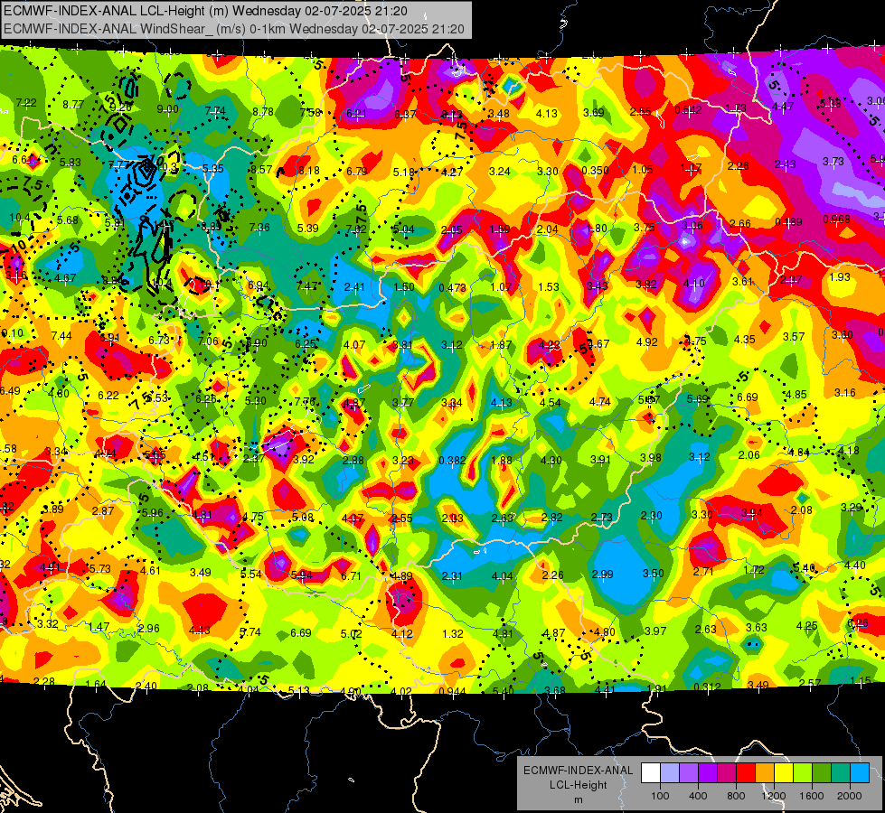
Task: Click the yellow legend swatch
Action: 784,772
